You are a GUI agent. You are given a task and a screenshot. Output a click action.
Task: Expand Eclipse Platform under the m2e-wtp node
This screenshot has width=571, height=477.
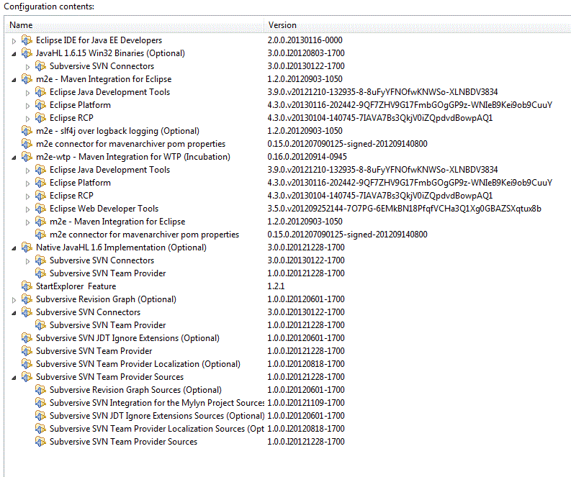[27, 183]
